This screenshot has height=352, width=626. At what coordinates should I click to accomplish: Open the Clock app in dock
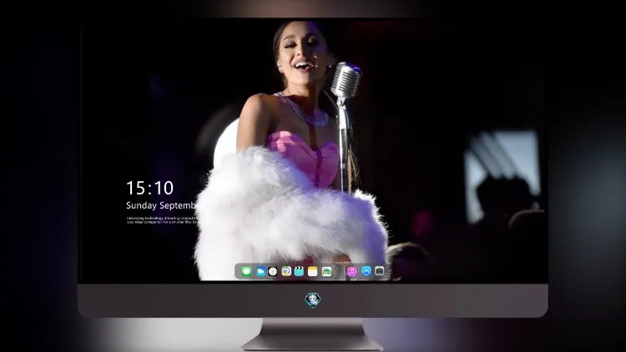273,271
